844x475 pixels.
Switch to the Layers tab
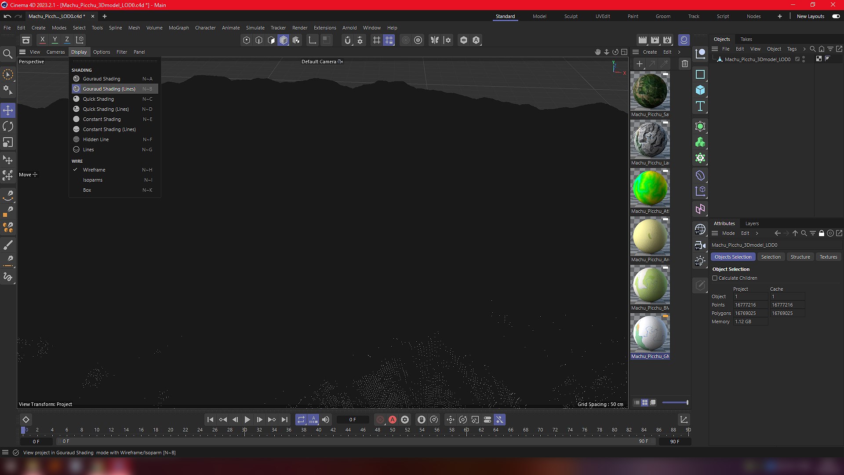pos(752,223)
